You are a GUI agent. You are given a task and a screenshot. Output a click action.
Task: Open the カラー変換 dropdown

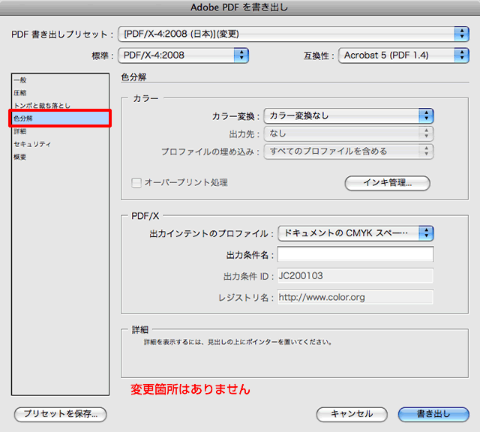[348, 115]
